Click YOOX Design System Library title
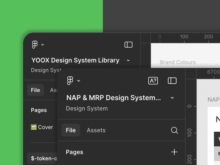 pos(75,60)
